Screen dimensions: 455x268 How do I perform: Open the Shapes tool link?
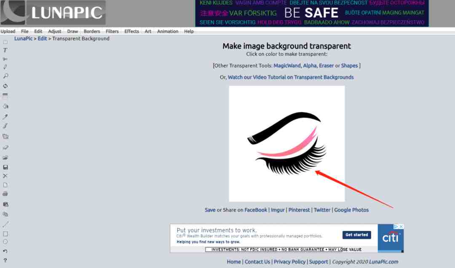349,66
